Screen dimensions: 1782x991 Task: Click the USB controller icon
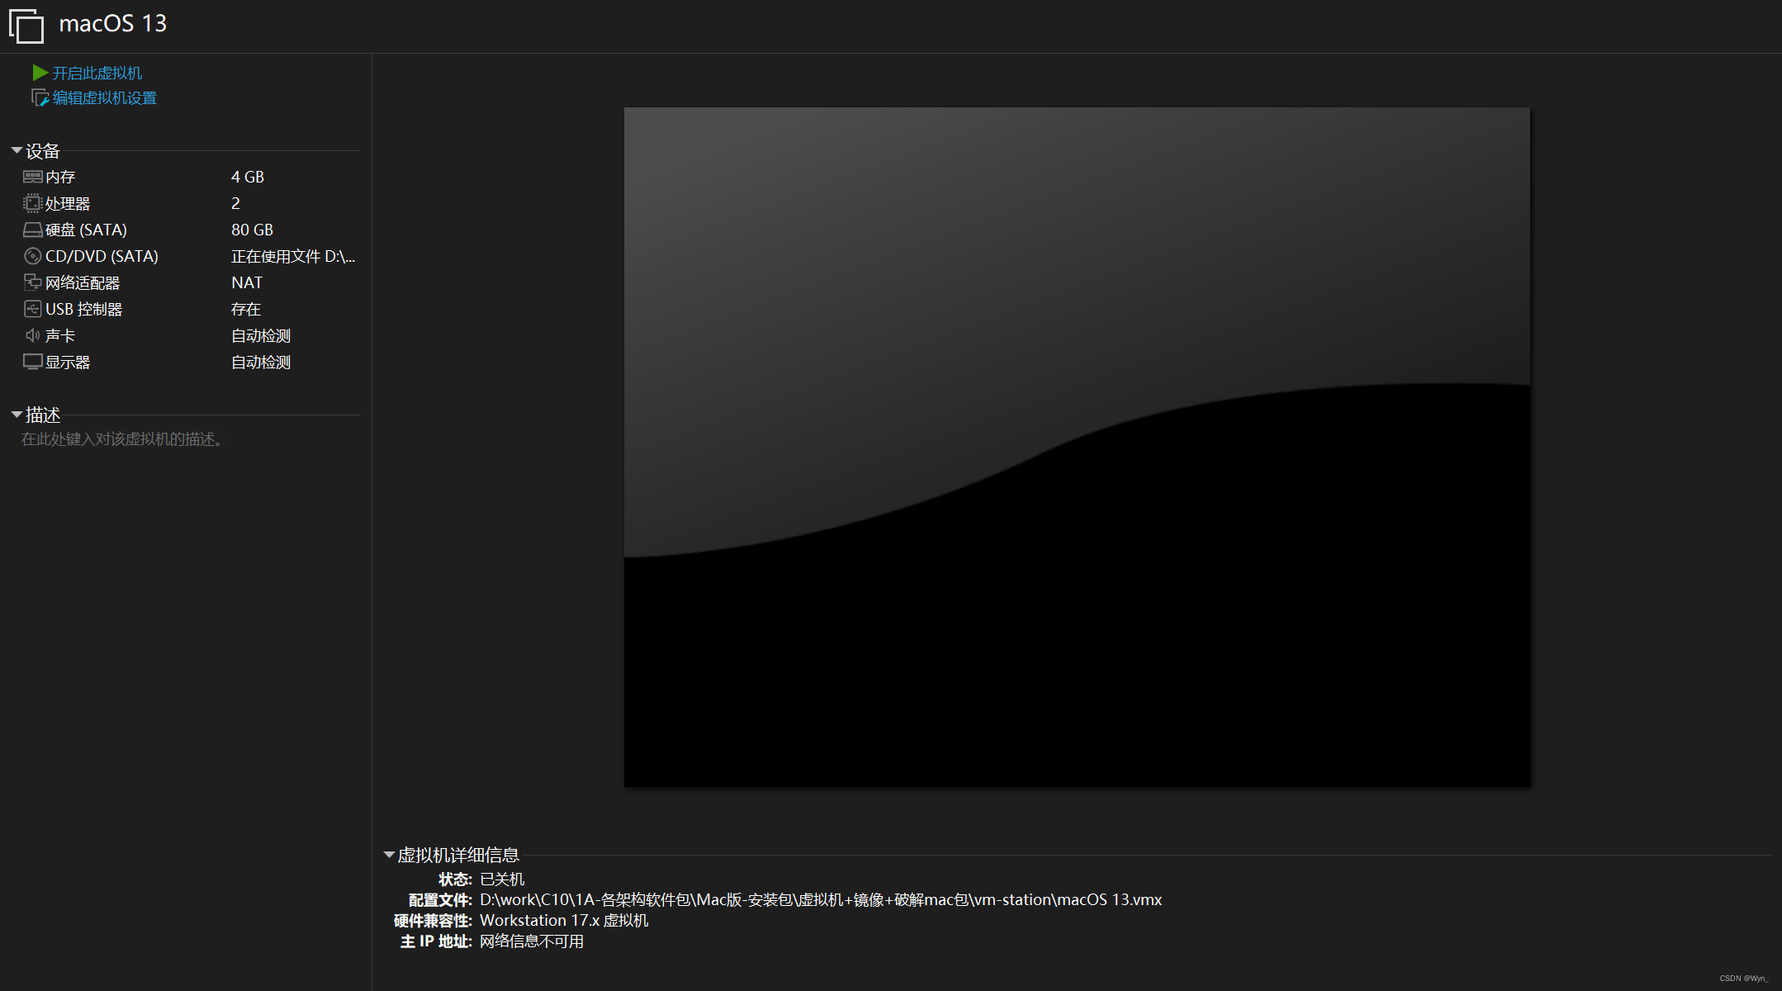[x=32, y=309]
